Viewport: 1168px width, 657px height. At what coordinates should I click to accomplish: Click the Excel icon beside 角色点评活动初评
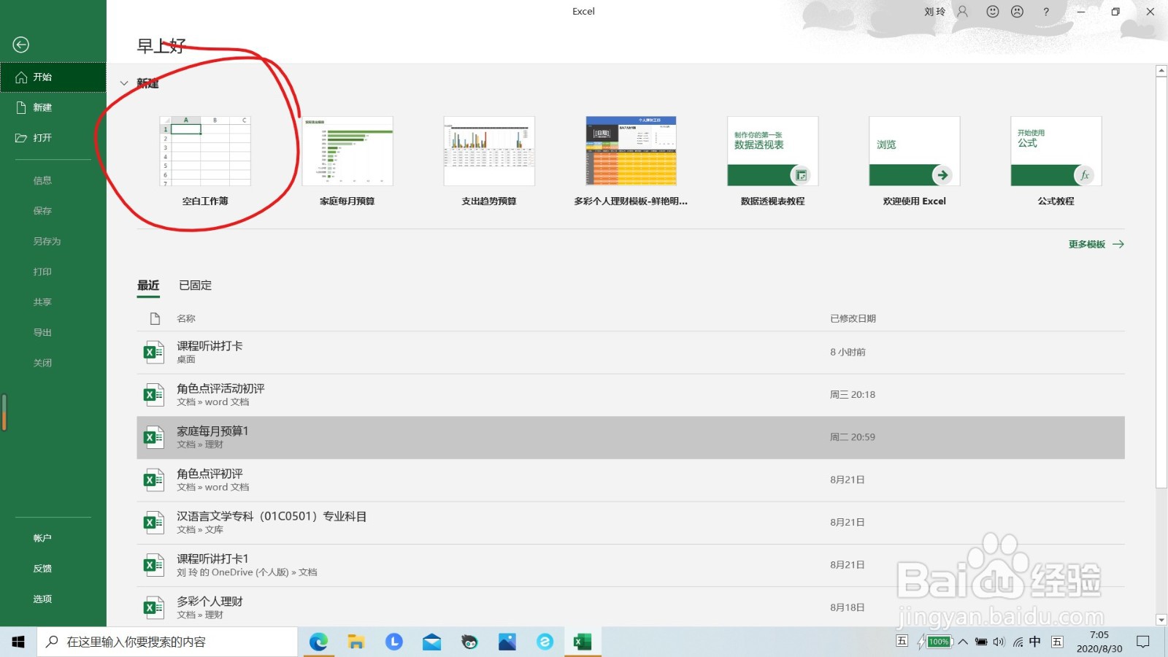(x=153, y=395)
